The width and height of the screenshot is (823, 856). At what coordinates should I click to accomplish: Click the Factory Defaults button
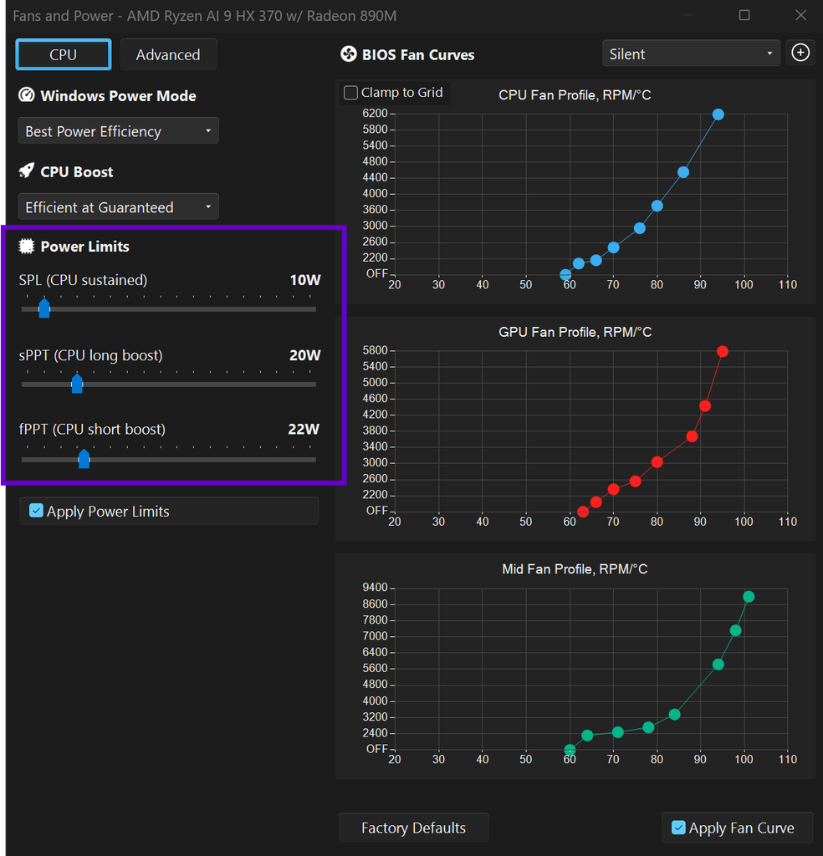coord(413,828)
